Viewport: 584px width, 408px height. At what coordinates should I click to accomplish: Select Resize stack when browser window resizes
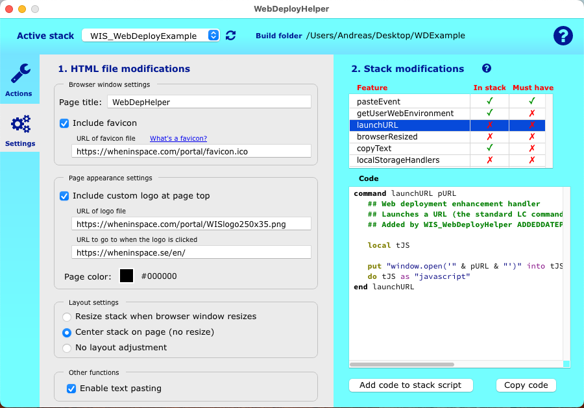pyautogui.click(x=67, y=317)
